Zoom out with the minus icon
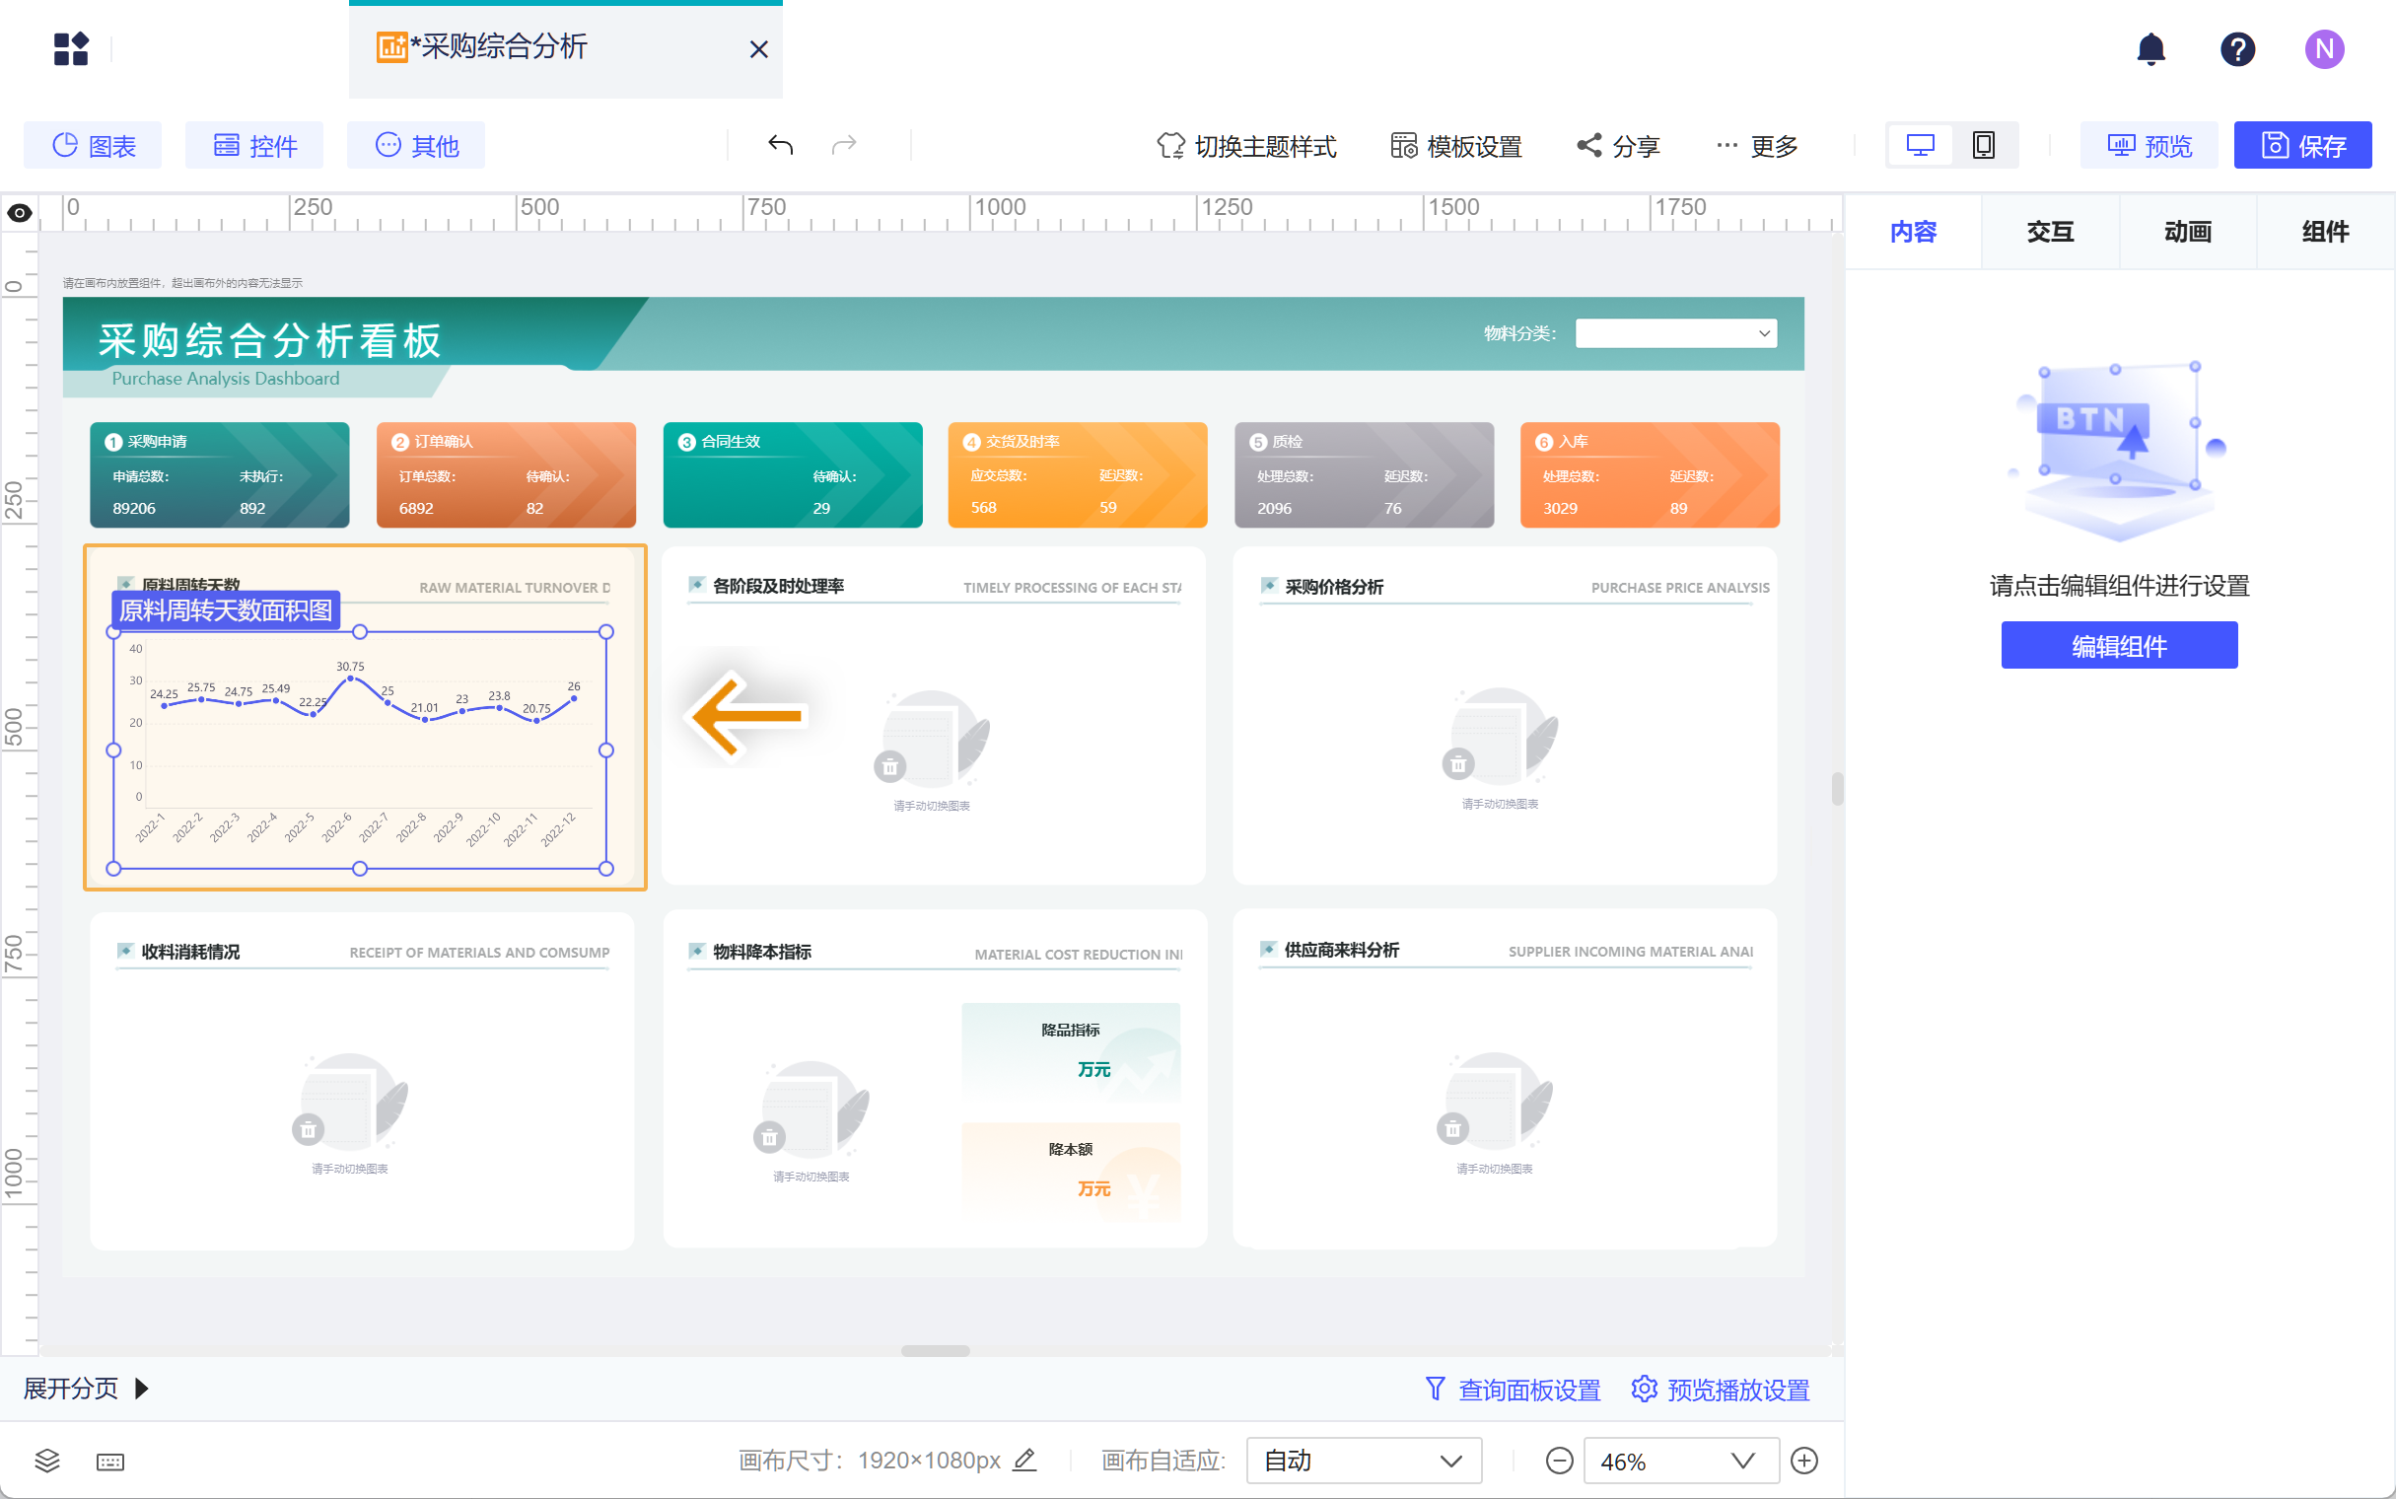Screen dimensions: 2396x1499 (x=1559, y=1461)
